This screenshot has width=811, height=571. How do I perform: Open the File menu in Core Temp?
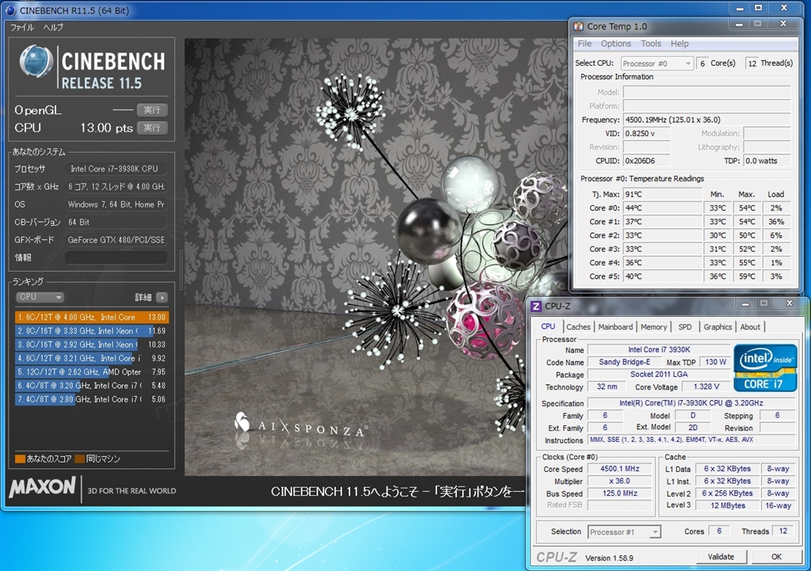584,44
